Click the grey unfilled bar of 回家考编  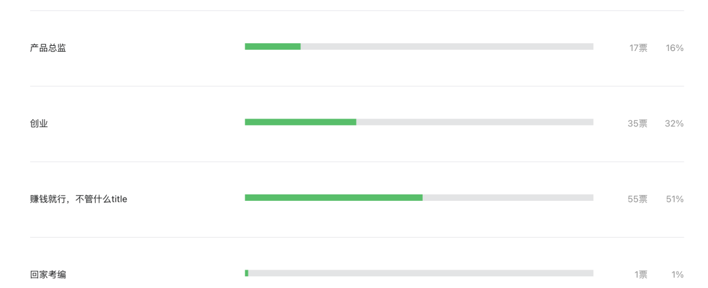(421, 273)
